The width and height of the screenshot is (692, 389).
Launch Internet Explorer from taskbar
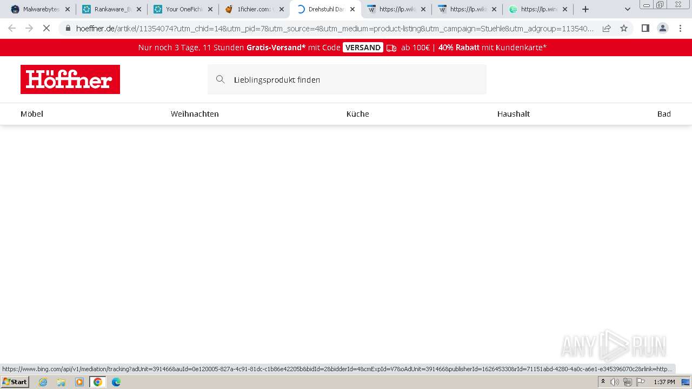[x=43, y=382]
